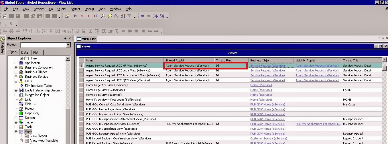The width and height of the screenshot is (388, 144).
Task: Open the Screens menu
Action: tap(39, 9)
